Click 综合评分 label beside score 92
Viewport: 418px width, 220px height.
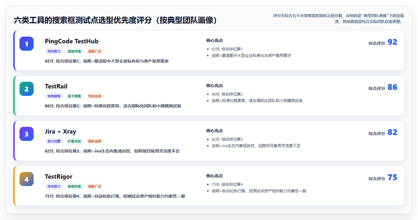click(x=377, y=43)
